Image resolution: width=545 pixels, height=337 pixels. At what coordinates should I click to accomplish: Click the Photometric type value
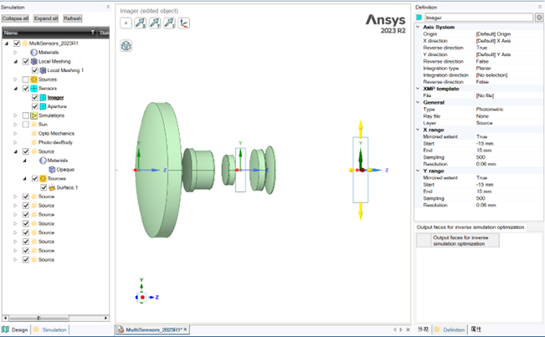pos(490,109)
